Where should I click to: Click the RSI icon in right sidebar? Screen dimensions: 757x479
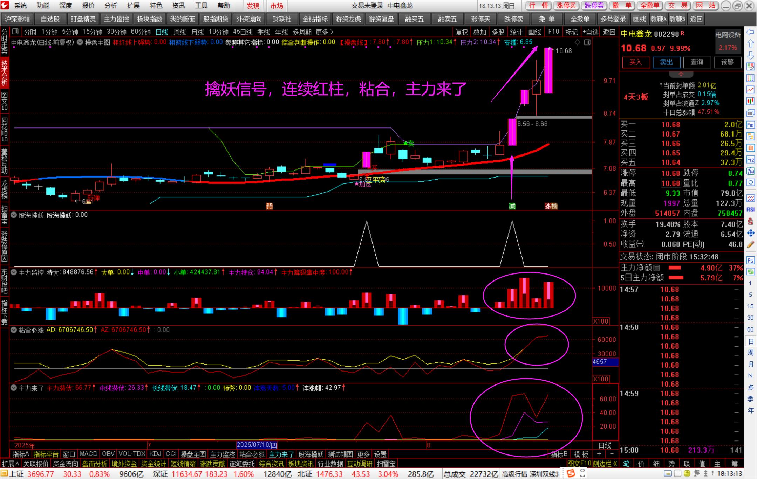click(750, 210)
